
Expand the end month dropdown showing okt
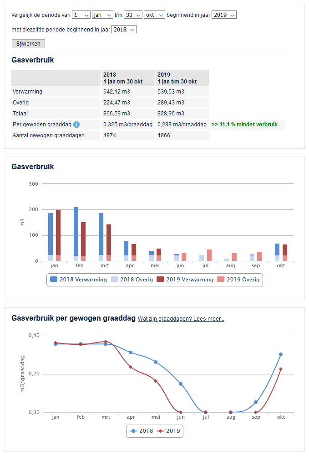click(154, 15)
